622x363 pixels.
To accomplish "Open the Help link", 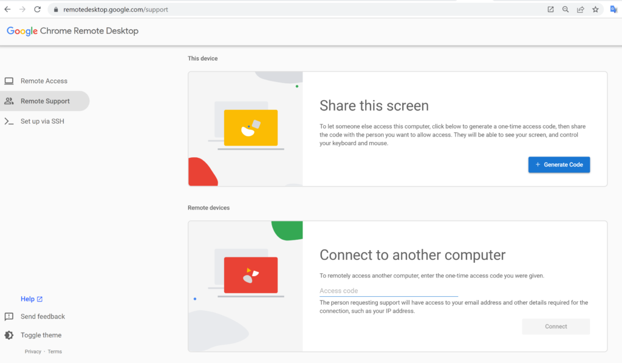I will click(x=28, y=299).
